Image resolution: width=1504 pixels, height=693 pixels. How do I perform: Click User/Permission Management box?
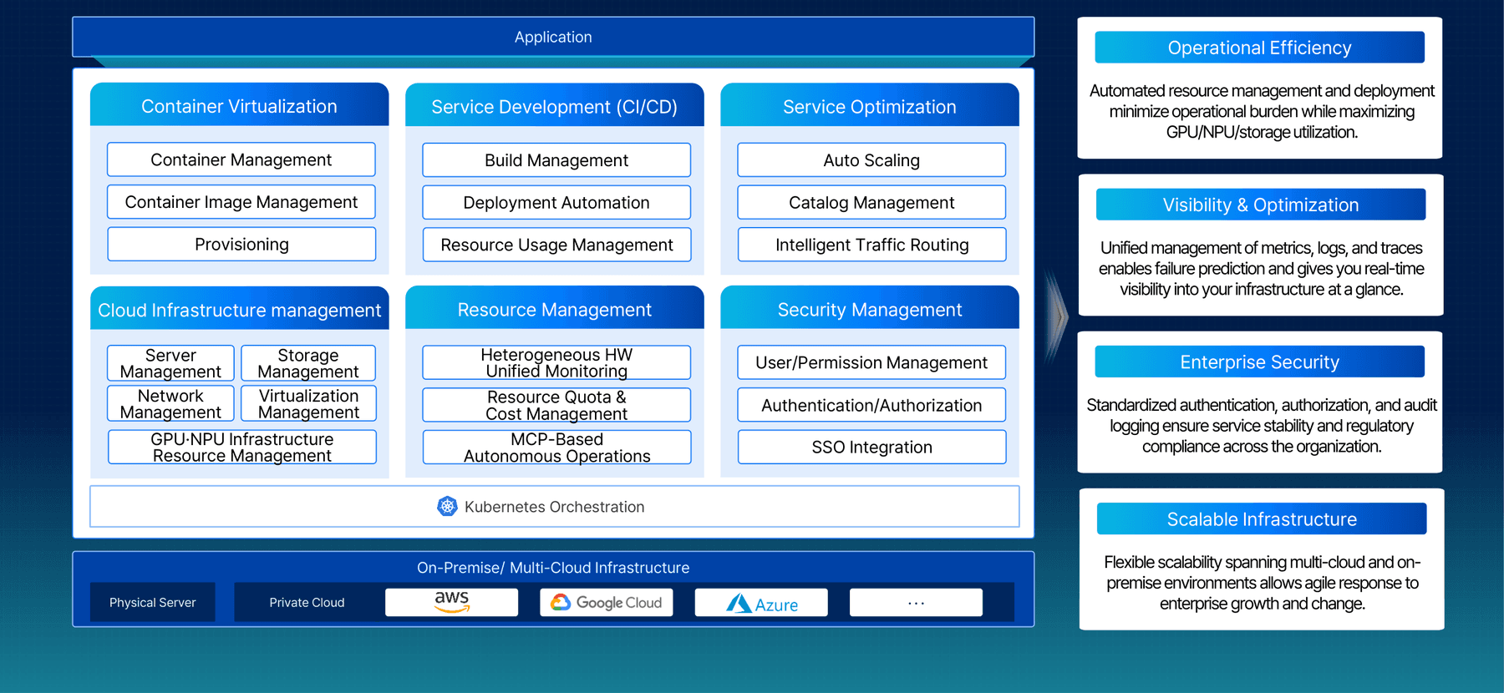pos(871,362)
